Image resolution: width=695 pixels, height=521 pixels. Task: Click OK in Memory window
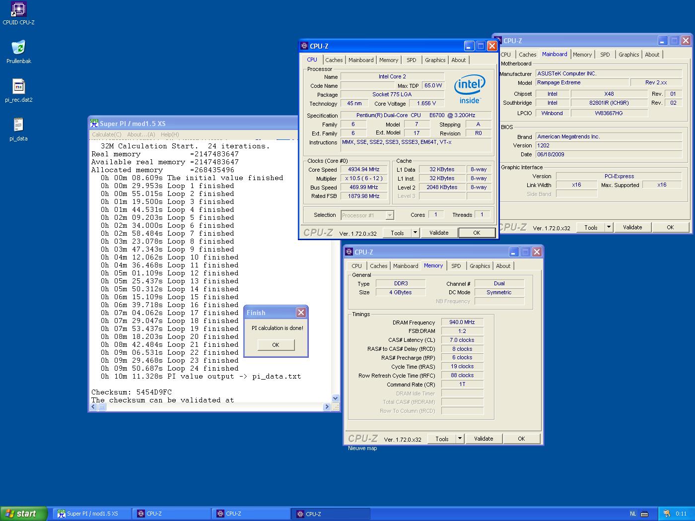click(521, 439)
